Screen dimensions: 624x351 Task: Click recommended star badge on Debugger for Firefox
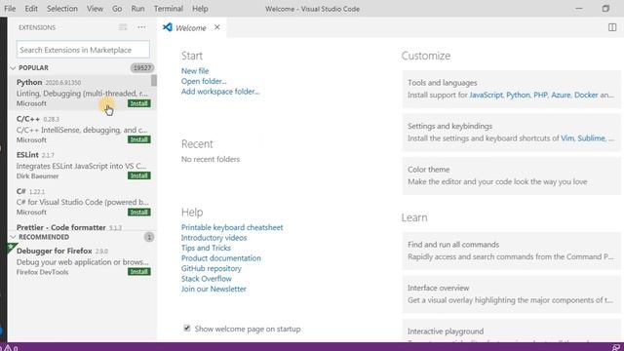click(x=11, y=248)
